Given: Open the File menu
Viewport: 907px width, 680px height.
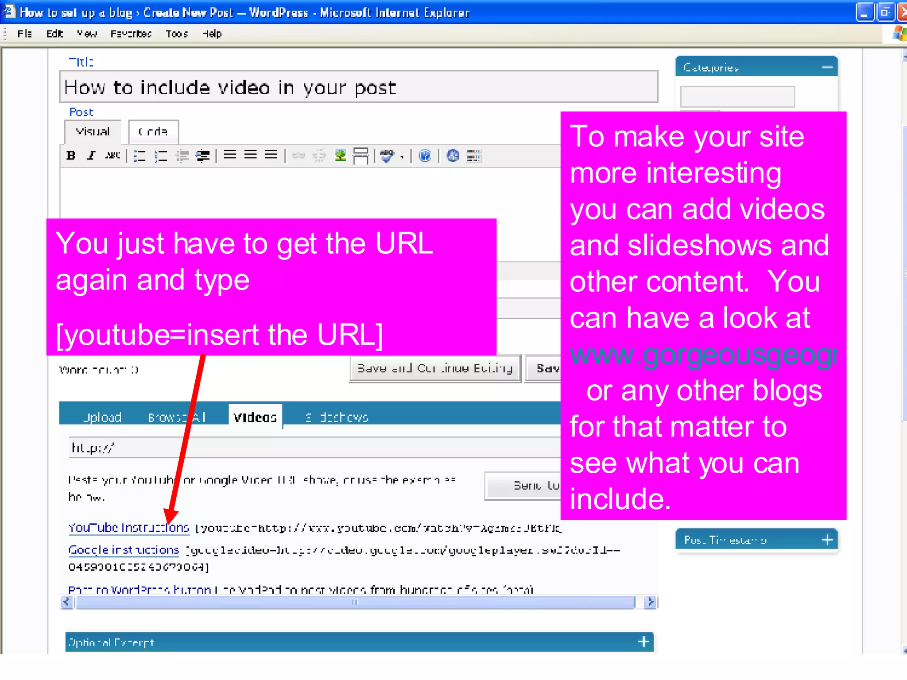Looking at the screenshot, I should tap(25, 34).
